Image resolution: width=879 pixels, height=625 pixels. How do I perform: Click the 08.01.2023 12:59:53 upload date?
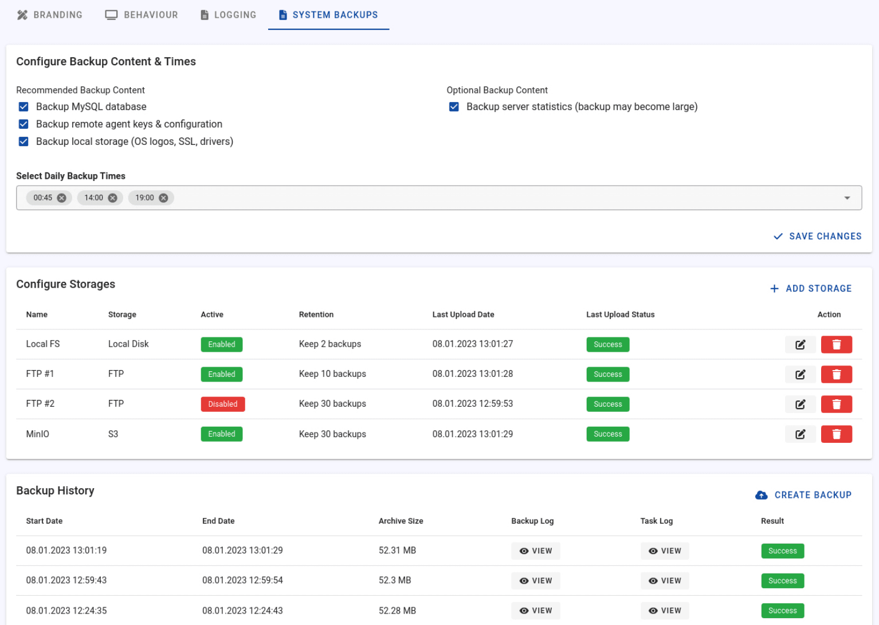click(x=473, y=404)
